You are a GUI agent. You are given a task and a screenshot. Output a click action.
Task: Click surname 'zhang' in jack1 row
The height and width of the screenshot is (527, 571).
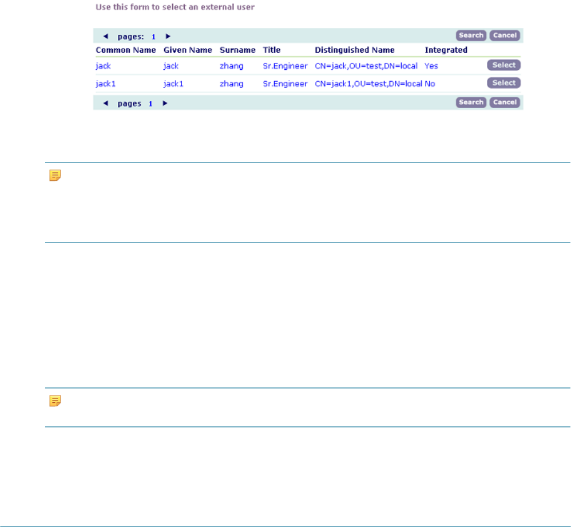click(232, 84)
